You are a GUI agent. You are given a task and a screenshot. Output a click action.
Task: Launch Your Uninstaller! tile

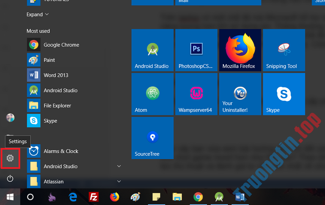[x=240, y=94]
